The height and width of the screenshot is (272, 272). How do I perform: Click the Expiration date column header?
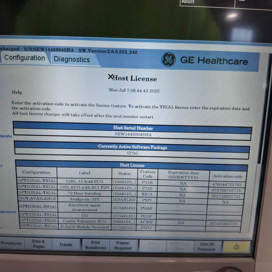pos(183,175)
